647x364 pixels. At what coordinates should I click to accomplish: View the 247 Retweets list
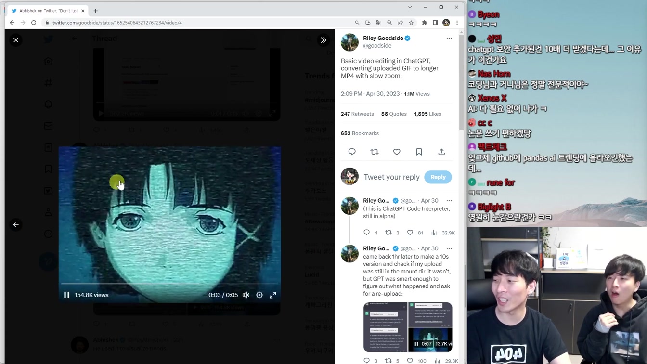[357, 114]
